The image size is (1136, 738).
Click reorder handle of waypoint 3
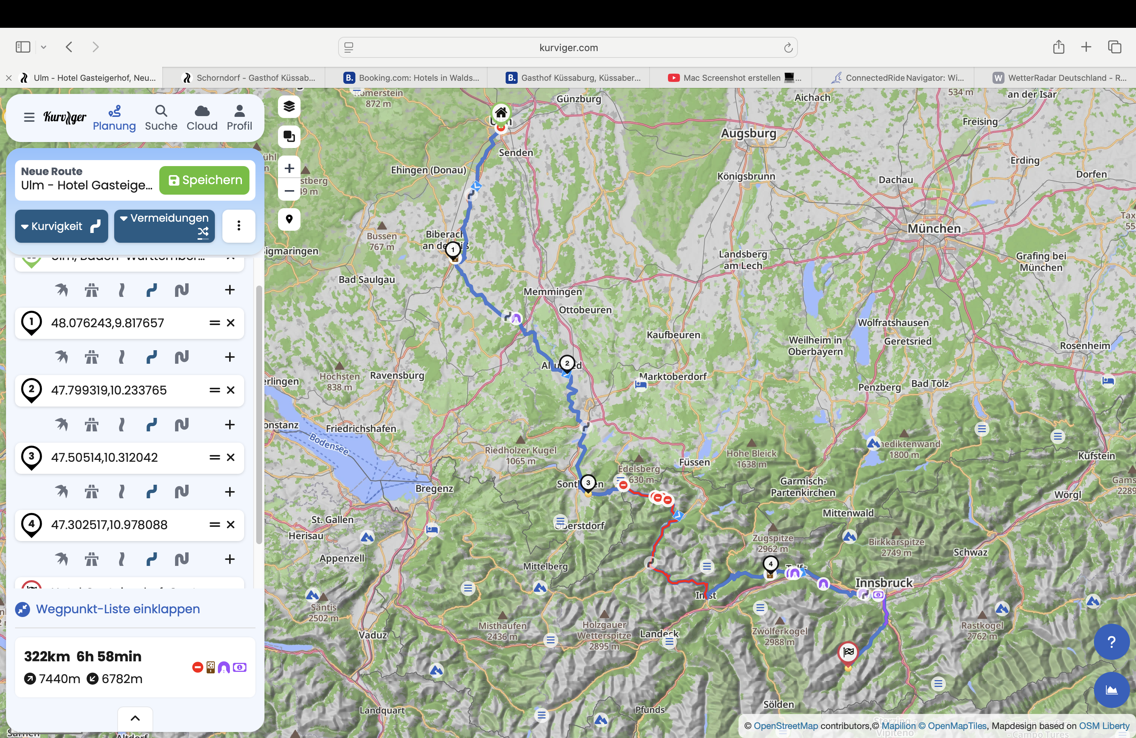click(215, 457)
